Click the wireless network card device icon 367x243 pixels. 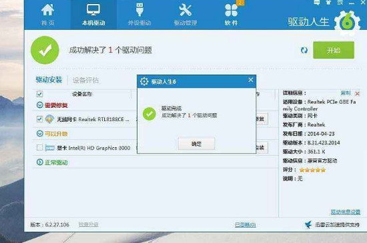[49, 119]
